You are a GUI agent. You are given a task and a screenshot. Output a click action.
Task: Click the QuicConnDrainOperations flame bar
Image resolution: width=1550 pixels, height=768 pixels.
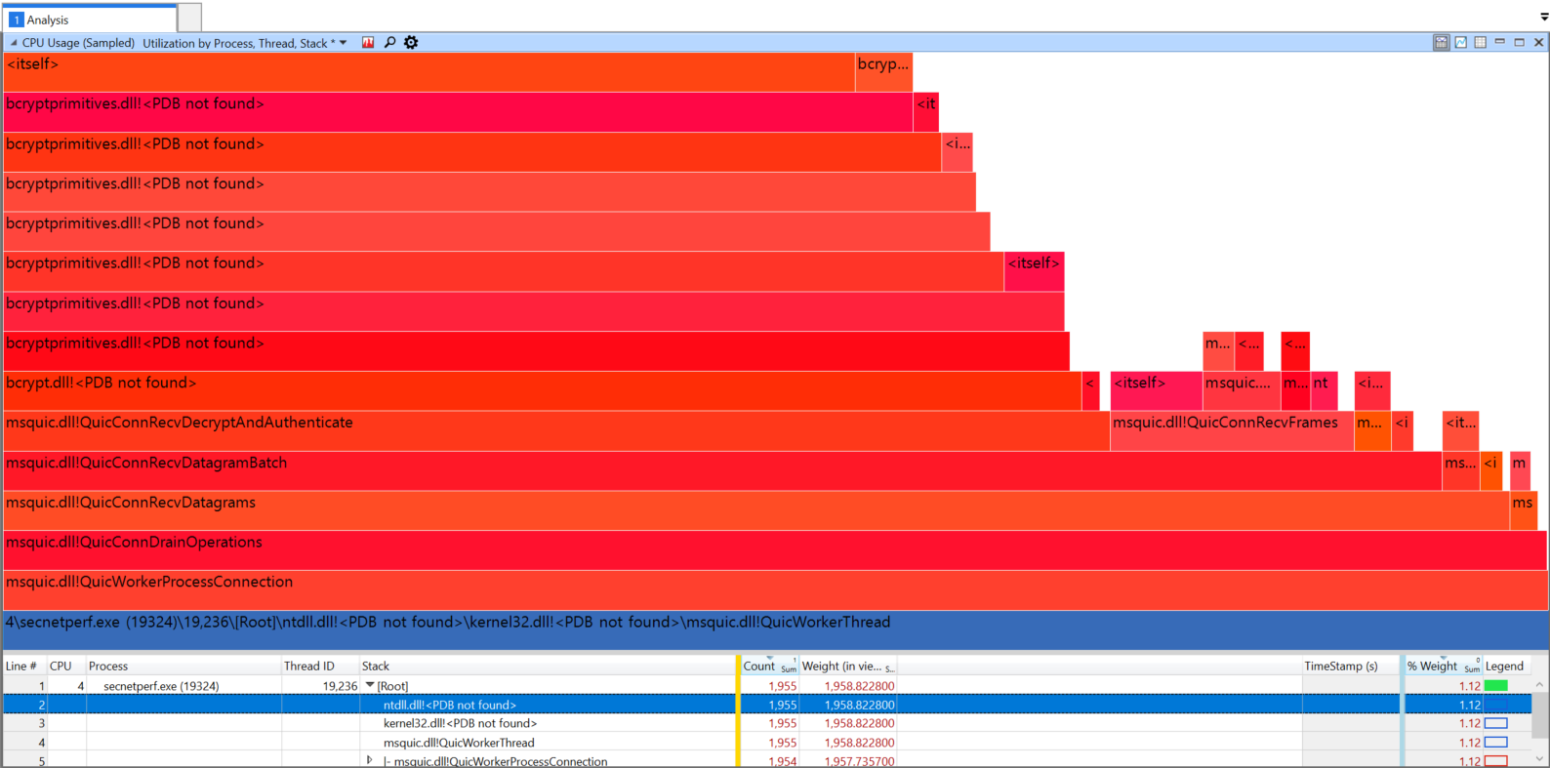tap(775, 550)
